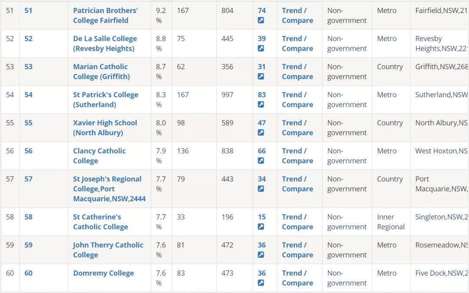The width and height of the screenshot is (469, 293).
Task: Select rank link 60
Action: (x=28, y=273)
